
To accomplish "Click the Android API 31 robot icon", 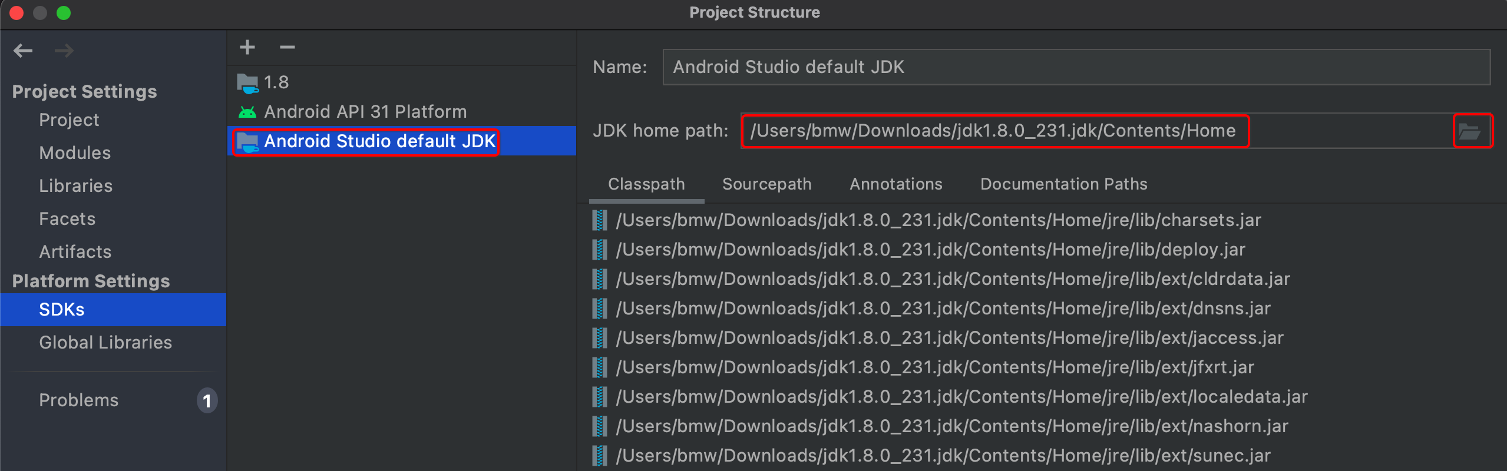I will tap(247, 112).
